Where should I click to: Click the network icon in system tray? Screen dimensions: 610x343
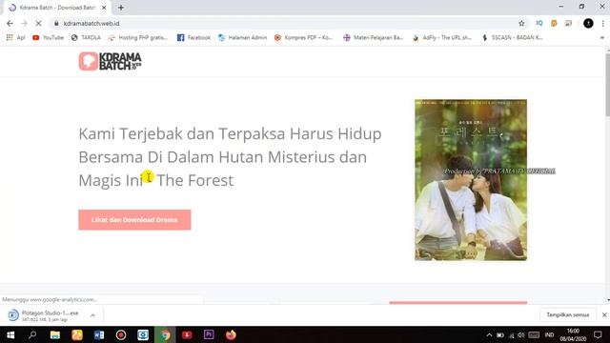coord(511,334)
